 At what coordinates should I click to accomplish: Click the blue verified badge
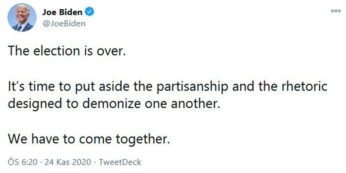[89, 12]
